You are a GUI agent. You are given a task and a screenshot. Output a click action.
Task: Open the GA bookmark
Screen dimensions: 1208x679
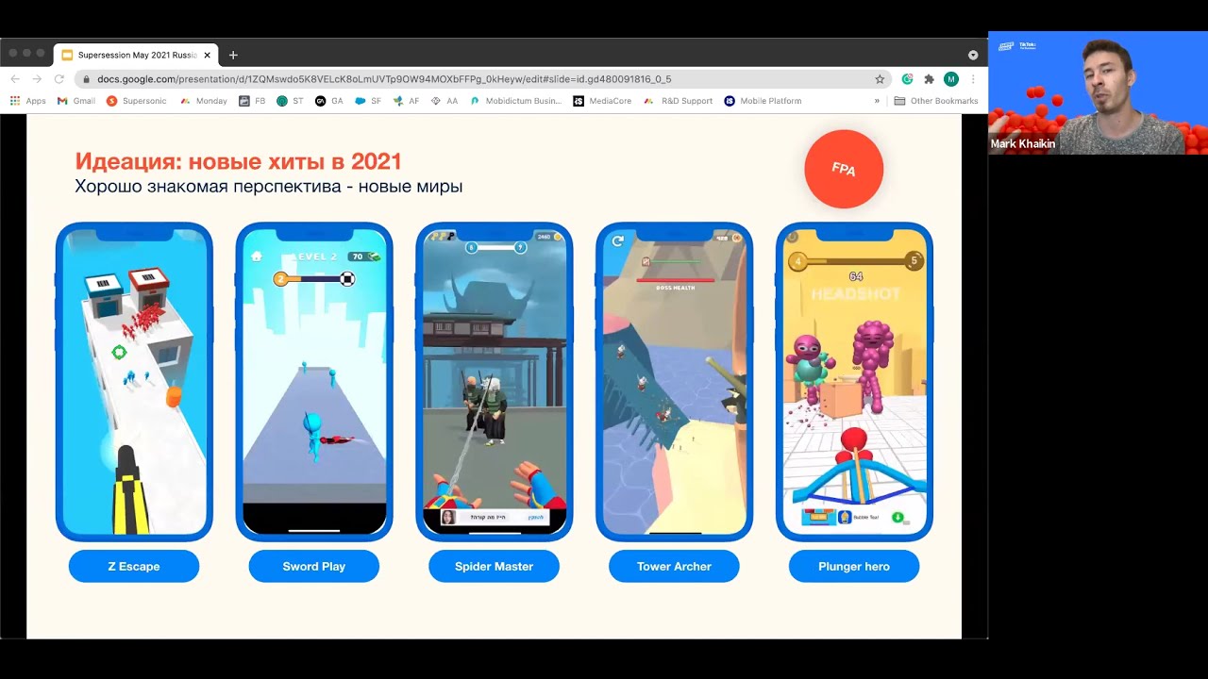pyautogui.click(x=329, y=101)
